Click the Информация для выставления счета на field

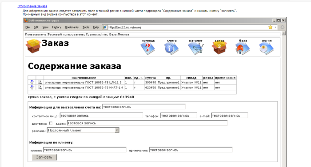point(144,107)
